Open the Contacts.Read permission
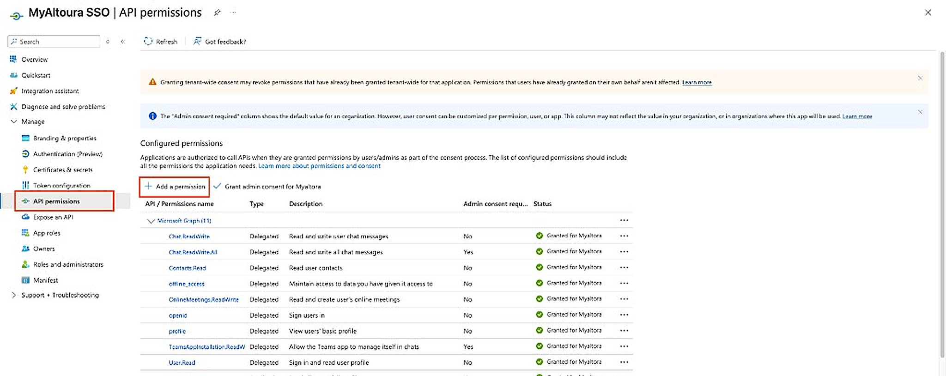 (187, 268)
